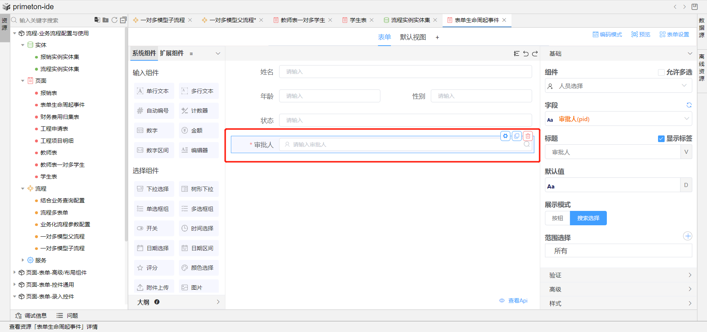This screenshot has width=707, height=332.
Task: Uncheck the 显示标签 checkbox
Action: pyautogui.click(x=661, y=139)
